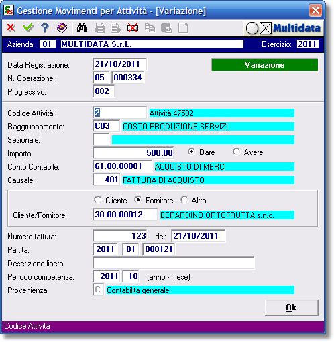Click the Descrizione libera text field
The image size is (334, 342).
point(174,263)
